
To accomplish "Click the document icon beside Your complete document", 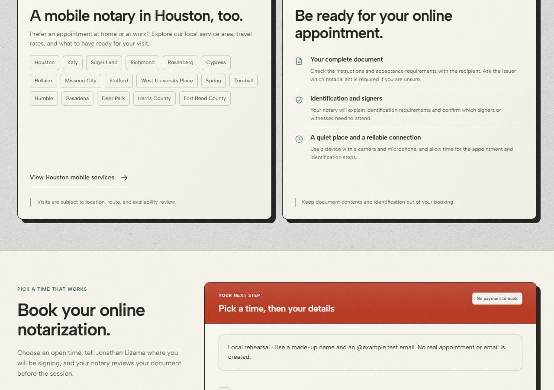I will tap(299, 61).
